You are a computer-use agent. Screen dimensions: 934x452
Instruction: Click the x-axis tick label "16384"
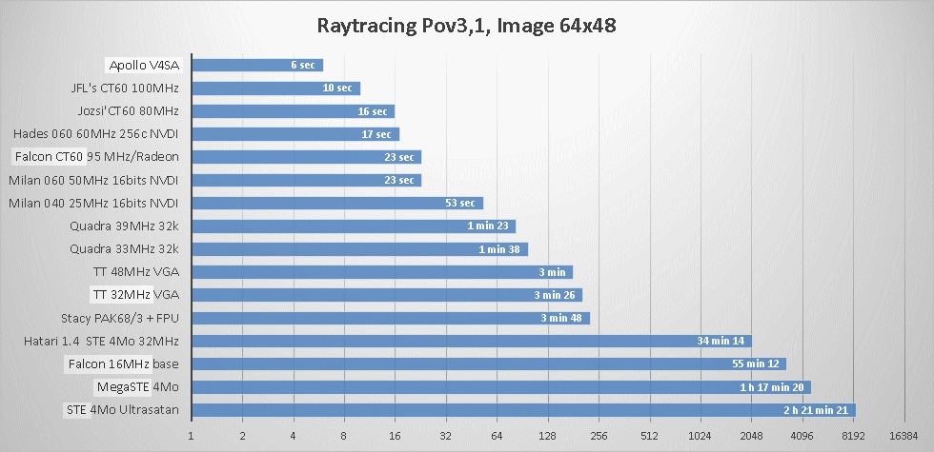[904, 436]
